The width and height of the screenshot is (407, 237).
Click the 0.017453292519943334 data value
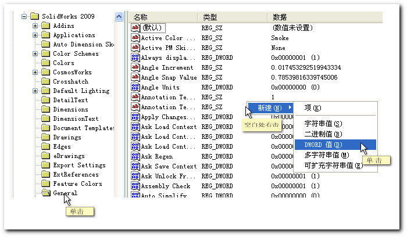[306, 67]
